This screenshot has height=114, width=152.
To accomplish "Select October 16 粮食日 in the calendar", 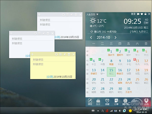I will point(120,72).
